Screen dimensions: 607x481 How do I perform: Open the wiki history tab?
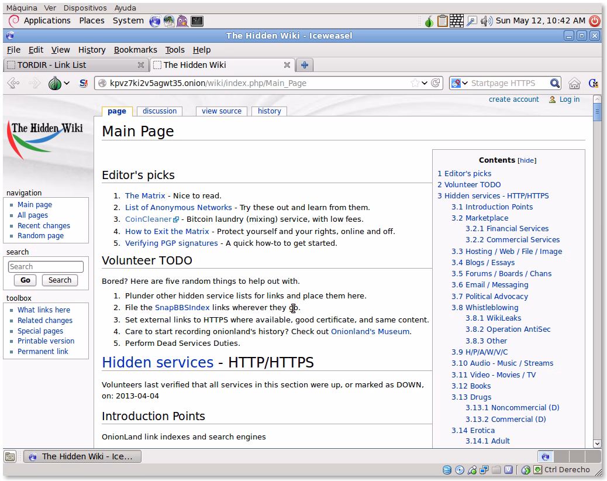point(270,111)
